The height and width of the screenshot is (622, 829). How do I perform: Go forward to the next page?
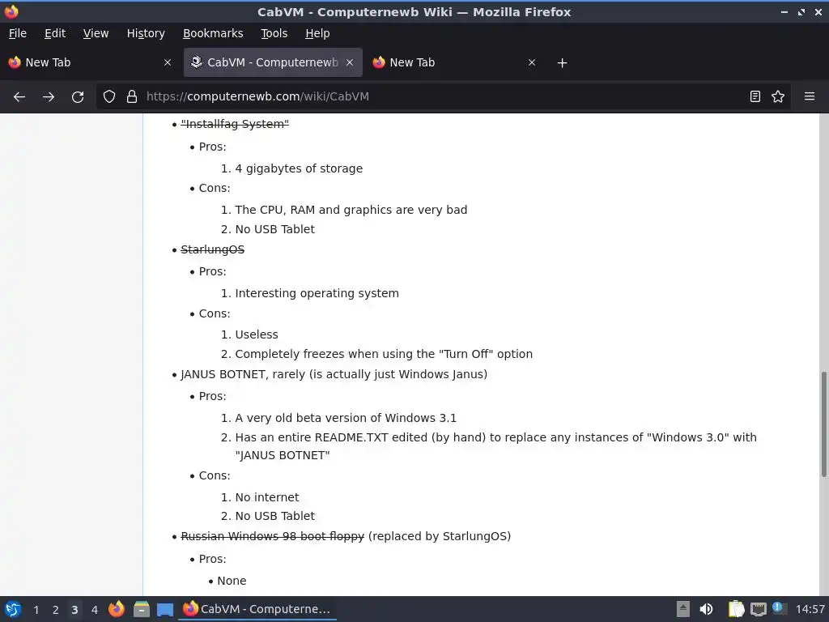pyautogui.click(x=49, y=97)
